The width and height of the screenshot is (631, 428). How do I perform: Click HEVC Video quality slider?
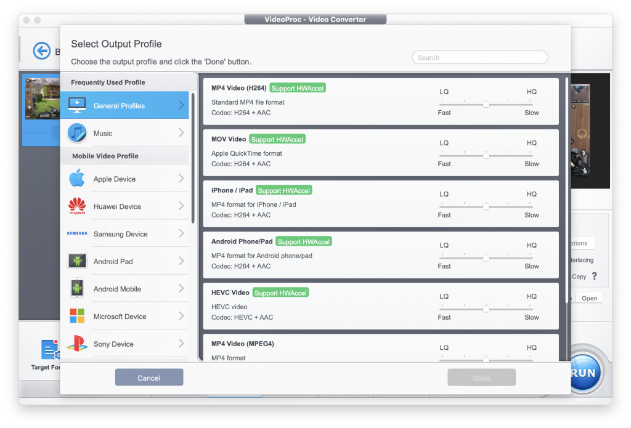pyautogui.click(x=486, y=309)
